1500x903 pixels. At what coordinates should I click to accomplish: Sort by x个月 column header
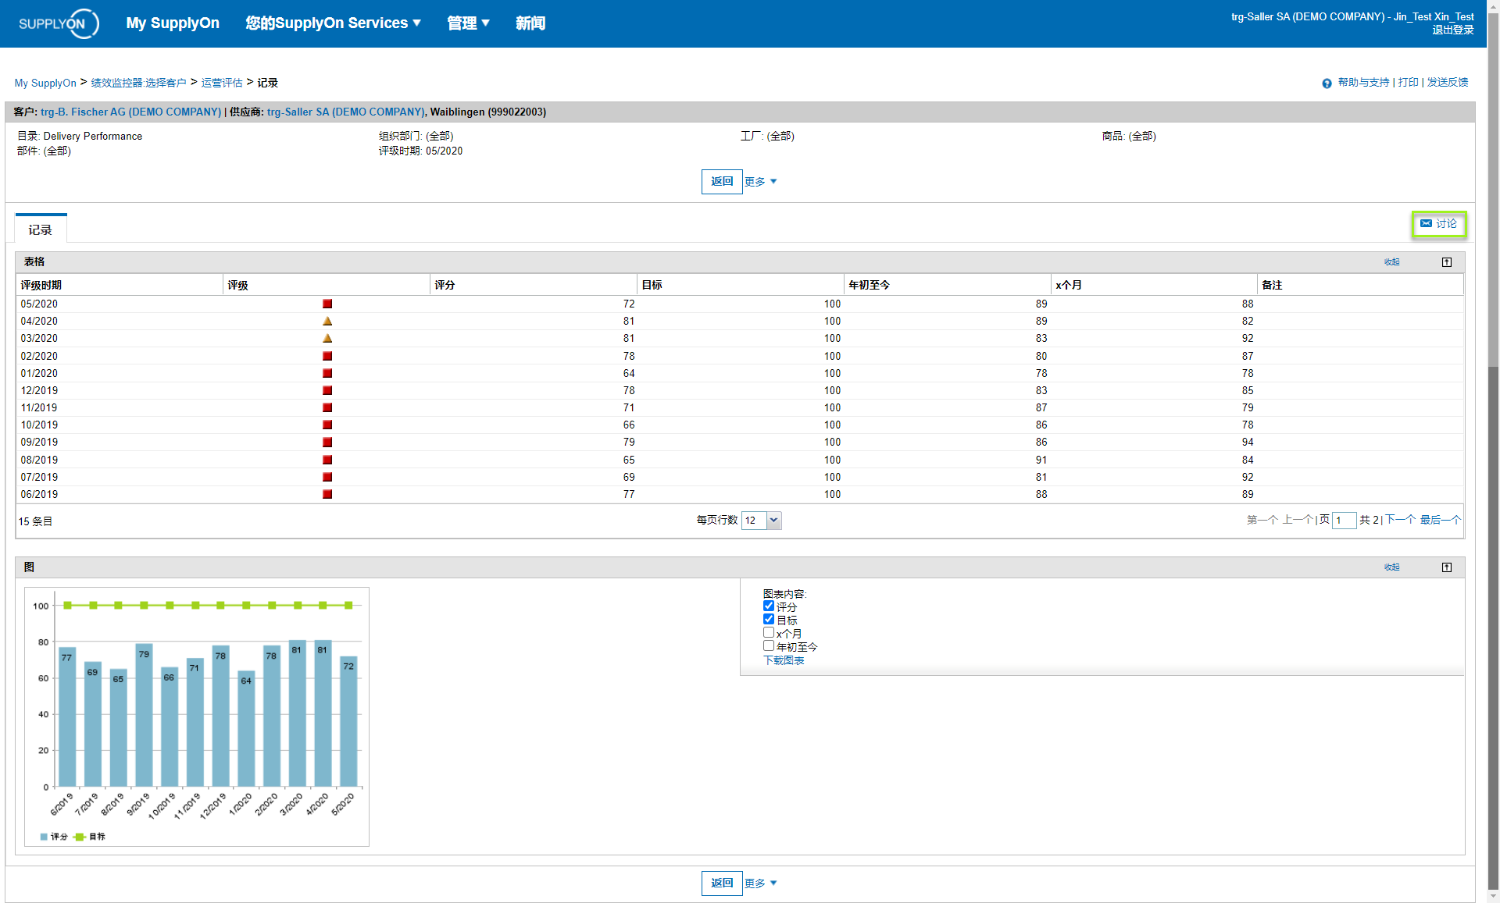point(1154,285)
